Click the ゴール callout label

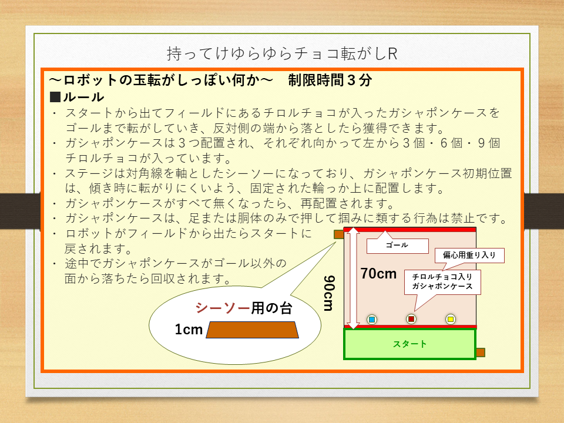(397, 245)
